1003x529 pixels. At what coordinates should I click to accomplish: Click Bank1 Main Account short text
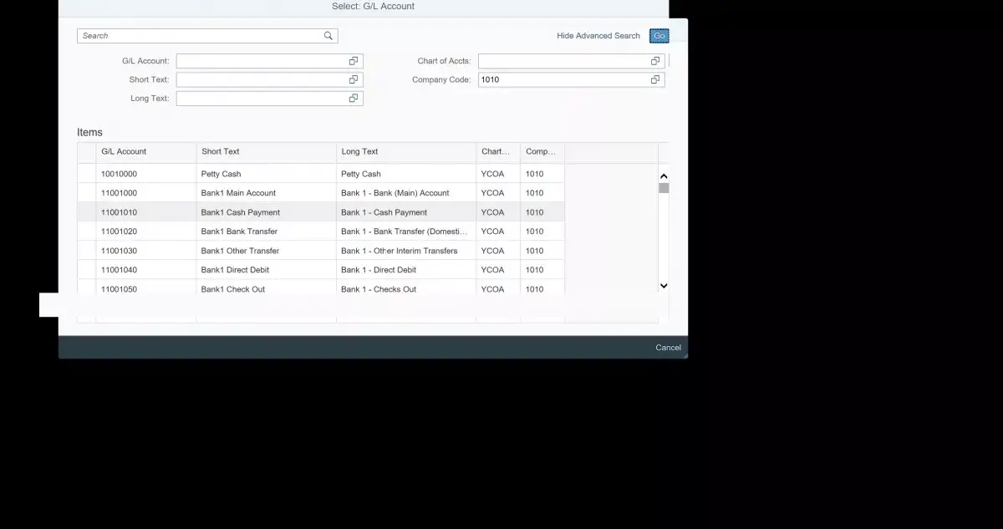[x=238, y=193]
